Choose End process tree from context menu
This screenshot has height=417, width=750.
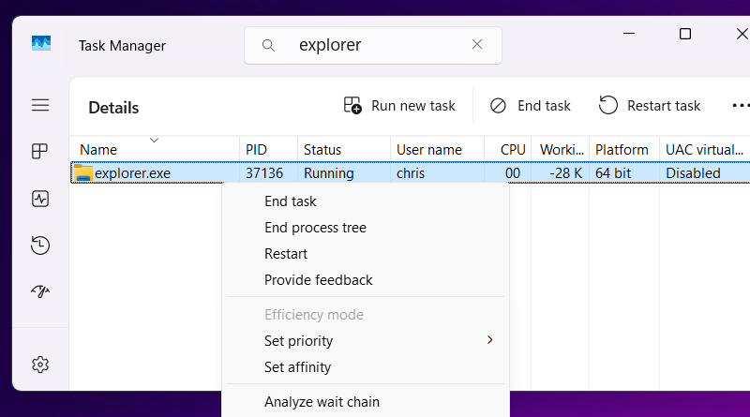315,228
